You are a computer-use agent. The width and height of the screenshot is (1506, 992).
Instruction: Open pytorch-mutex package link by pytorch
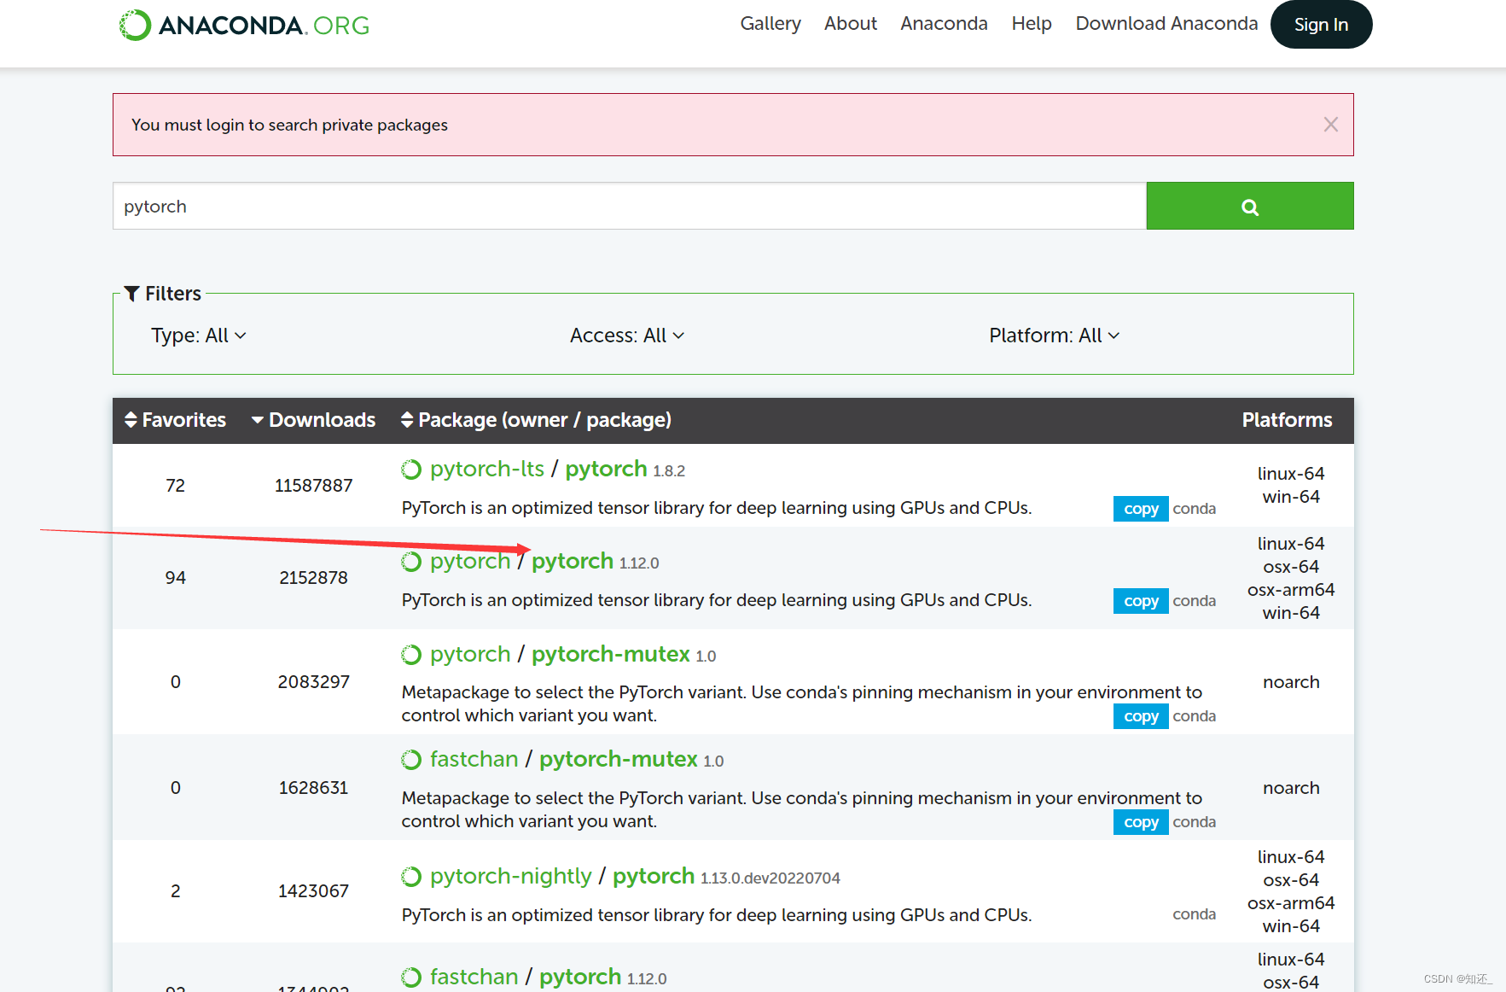click(611, 655)
